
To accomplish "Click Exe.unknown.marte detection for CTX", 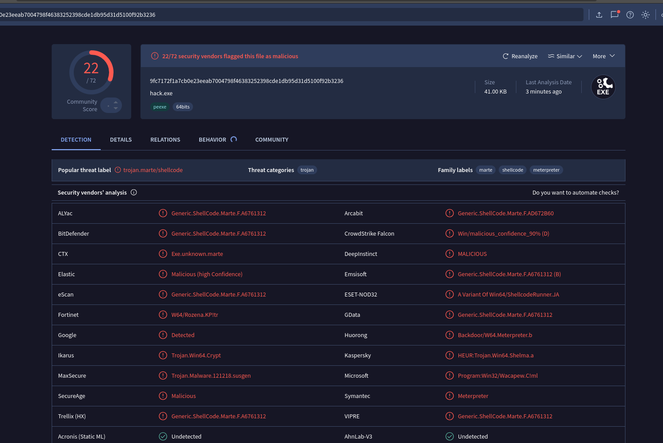I will (x=197, y=254).
